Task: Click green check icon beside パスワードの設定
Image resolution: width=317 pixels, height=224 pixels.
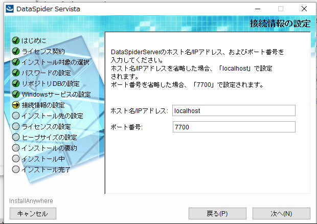Action: [16, 73]
